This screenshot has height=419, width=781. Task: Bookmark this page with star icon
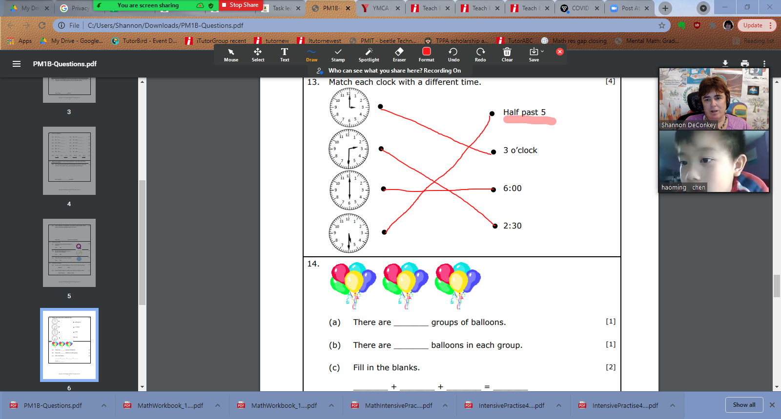click(662, 25)
